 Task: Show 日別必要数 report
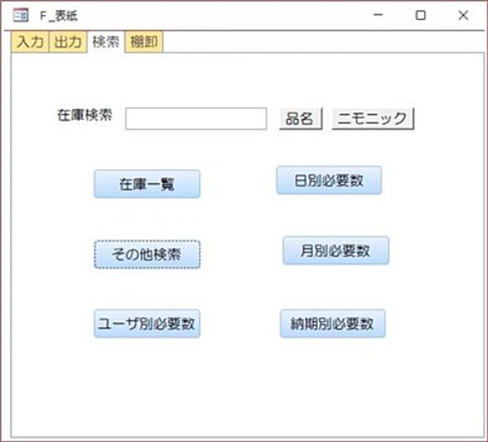pyautogui.click(x=329, y=181)
